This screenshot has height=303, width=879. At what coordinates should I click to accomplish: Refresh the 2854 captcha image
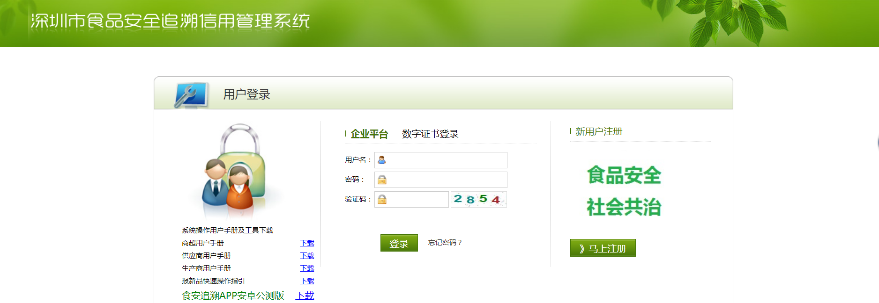tap(478, 199)
